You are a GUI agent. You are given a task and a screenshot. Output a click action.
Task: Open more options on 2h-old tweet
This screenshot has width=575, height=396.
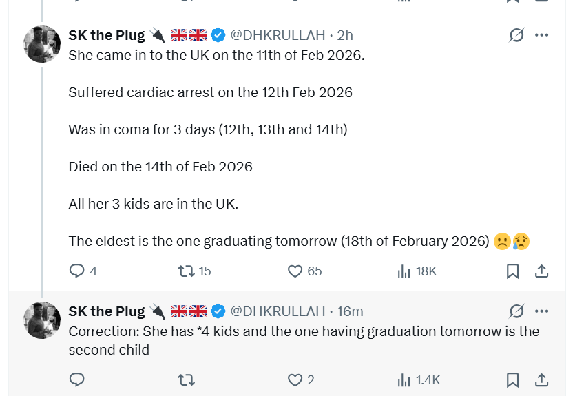click(x=542, y=35)
